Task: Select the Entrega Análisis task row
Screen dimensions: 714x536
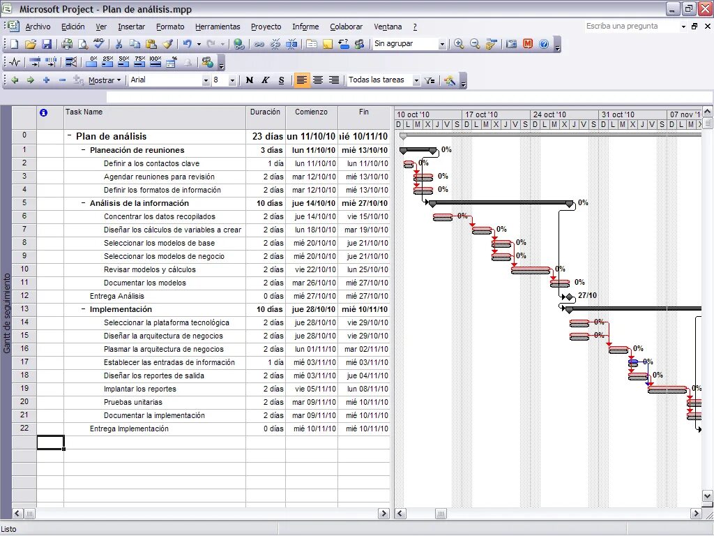Action: [x=24, y=296]
